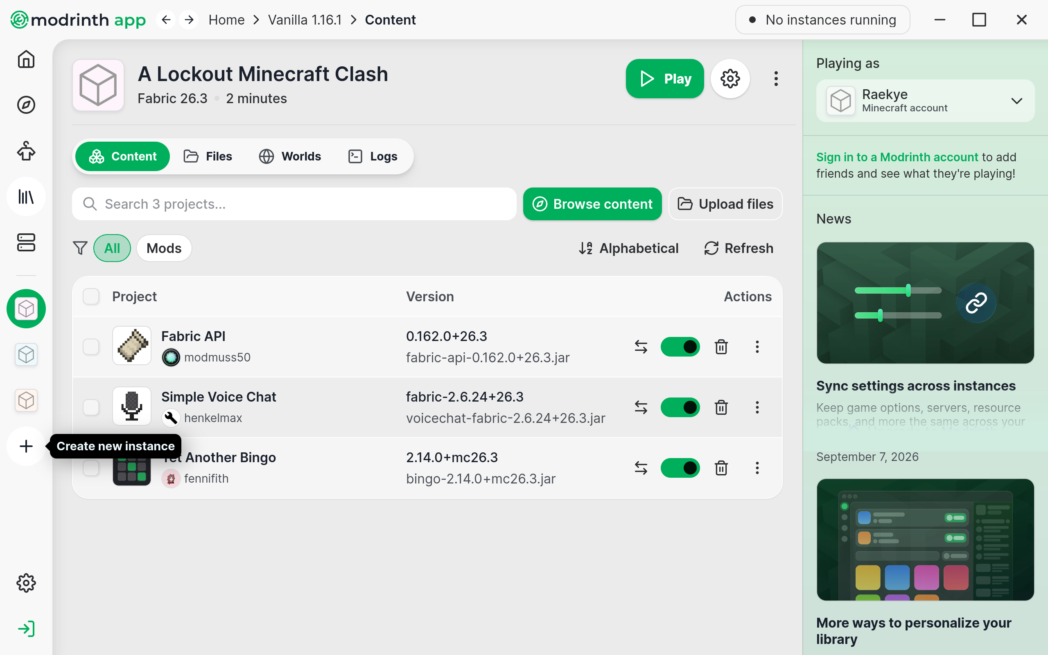Click the green Play button

(665, 79)
